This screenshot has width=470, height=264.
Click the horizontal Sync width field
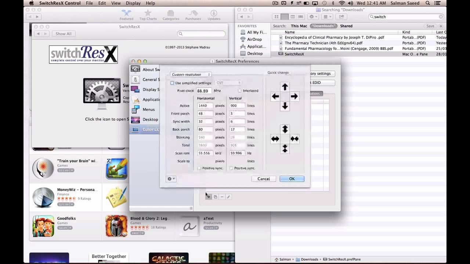click(205, 121)
